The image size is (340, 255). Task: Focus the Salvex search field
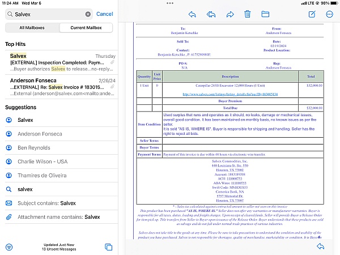tap(49, 14)
